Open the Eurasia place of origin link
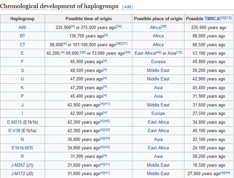Image resolution: width=234 pixels, height=178 pixels. (158, 62)
